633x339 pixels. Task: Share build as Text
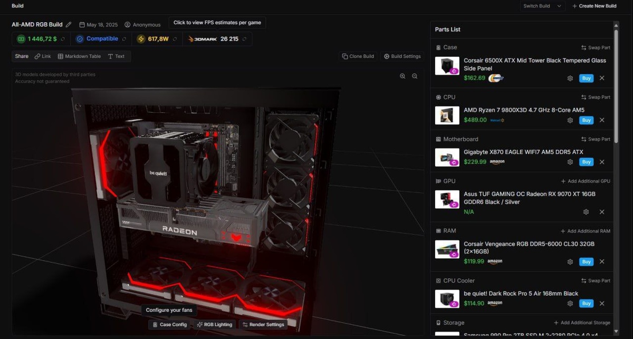(116, 56)
